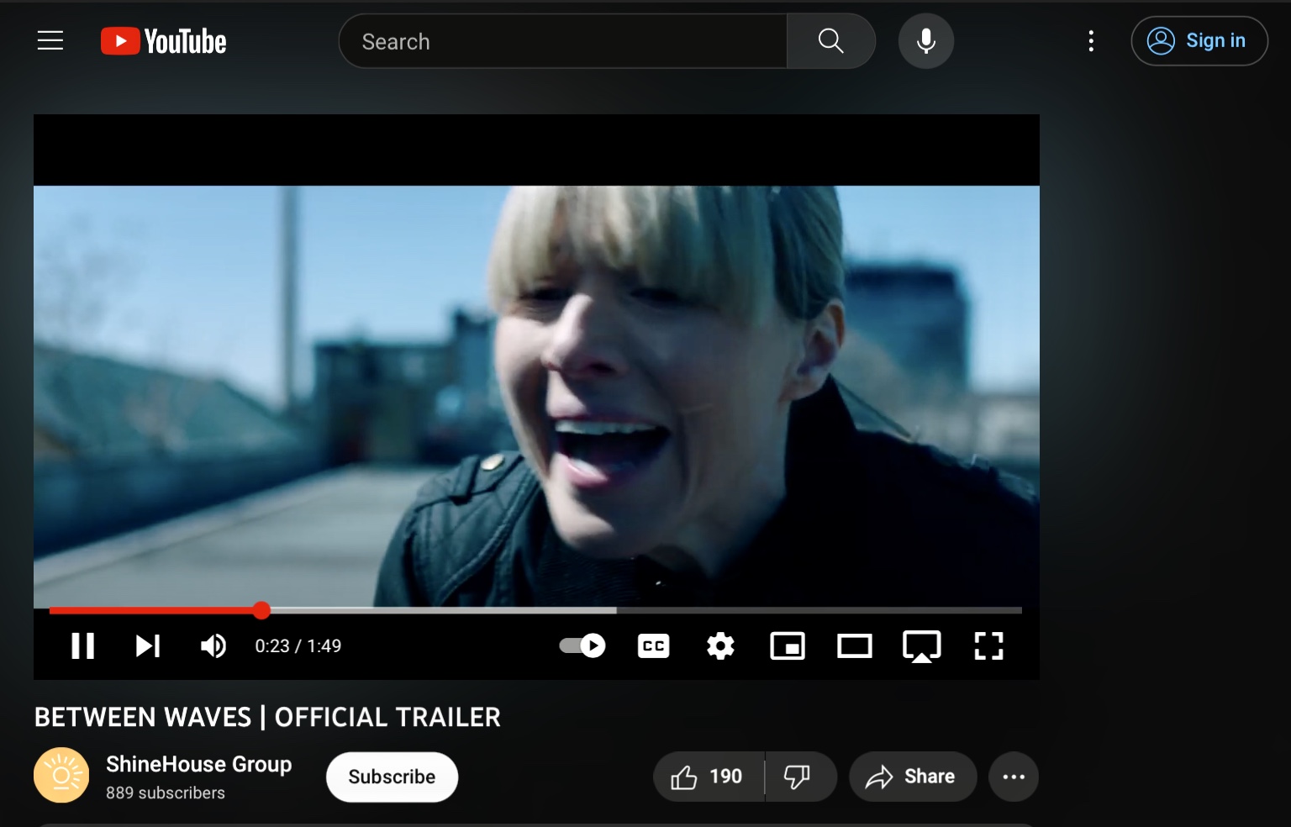1291x827 pixels.
Task: Start voice search with the microphone
Action: (926, 41)
